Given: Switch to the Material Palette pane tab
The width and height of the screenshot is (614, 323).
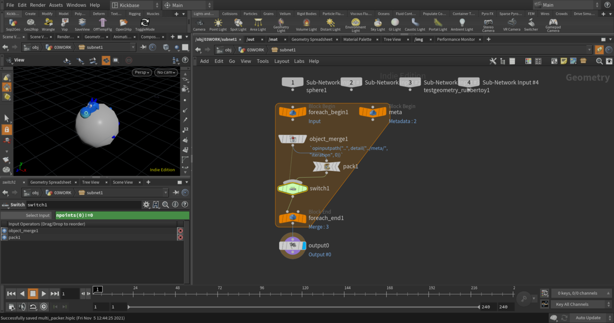Looking at the screenshot, I should 357,39.
